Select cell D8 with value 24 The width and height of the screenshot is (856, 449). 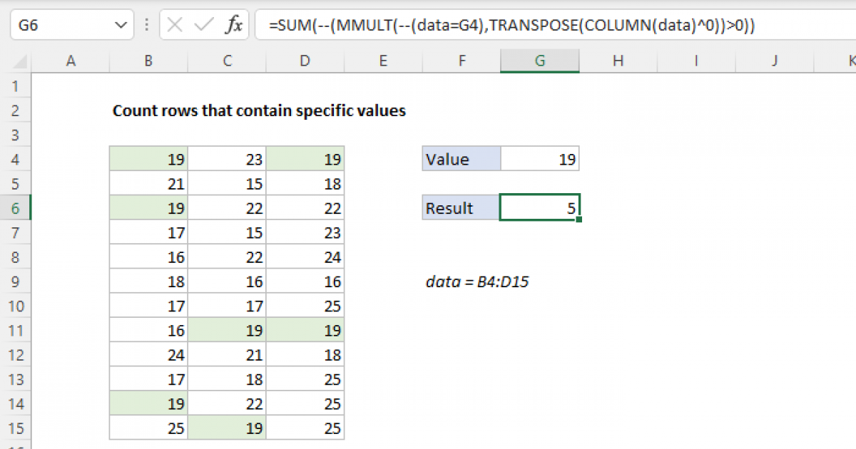tap(305, 257)
